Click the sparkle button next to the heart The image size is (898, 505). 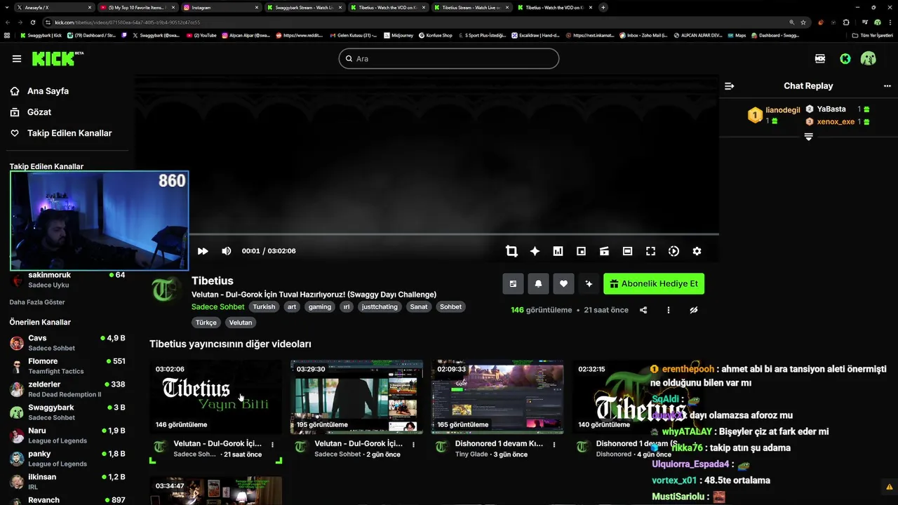click(x=589, y=284)
